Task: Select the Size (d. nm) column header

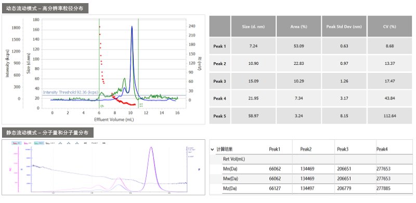Action: (x=253, y=26)
